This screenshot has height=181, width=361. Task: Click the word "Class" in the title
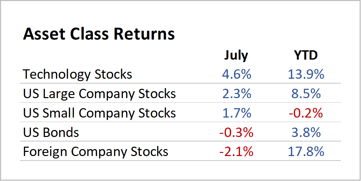(91, 34)
